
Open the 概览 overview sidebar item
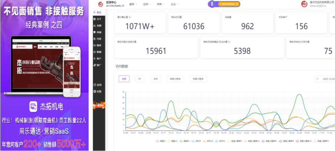(97, 12)
